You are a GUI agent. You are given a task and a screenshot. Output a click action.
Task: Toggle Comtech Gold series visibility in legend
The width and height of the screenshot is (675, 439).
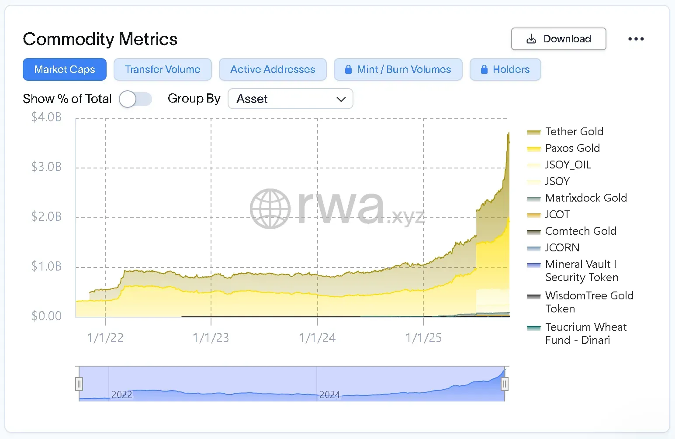pos(580,231)
